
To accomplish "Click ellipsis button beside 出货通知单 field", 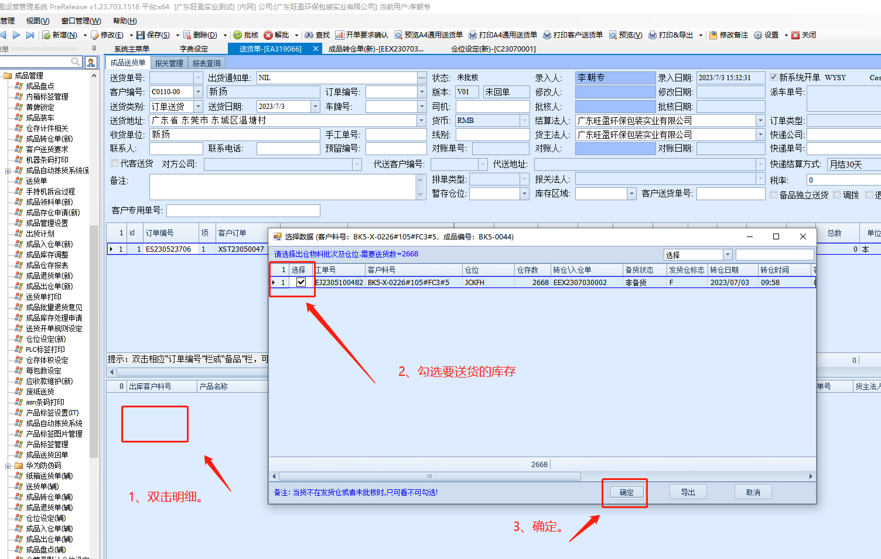I will [422, 78].
